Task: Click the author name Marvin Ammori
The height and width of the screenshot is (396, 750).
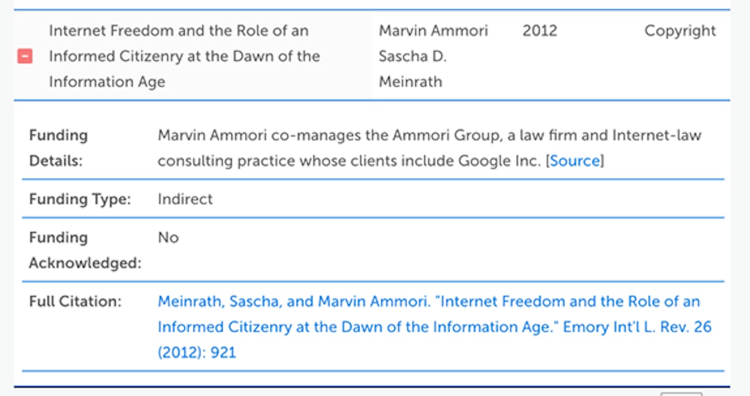Action: click(x=433, y=31)
